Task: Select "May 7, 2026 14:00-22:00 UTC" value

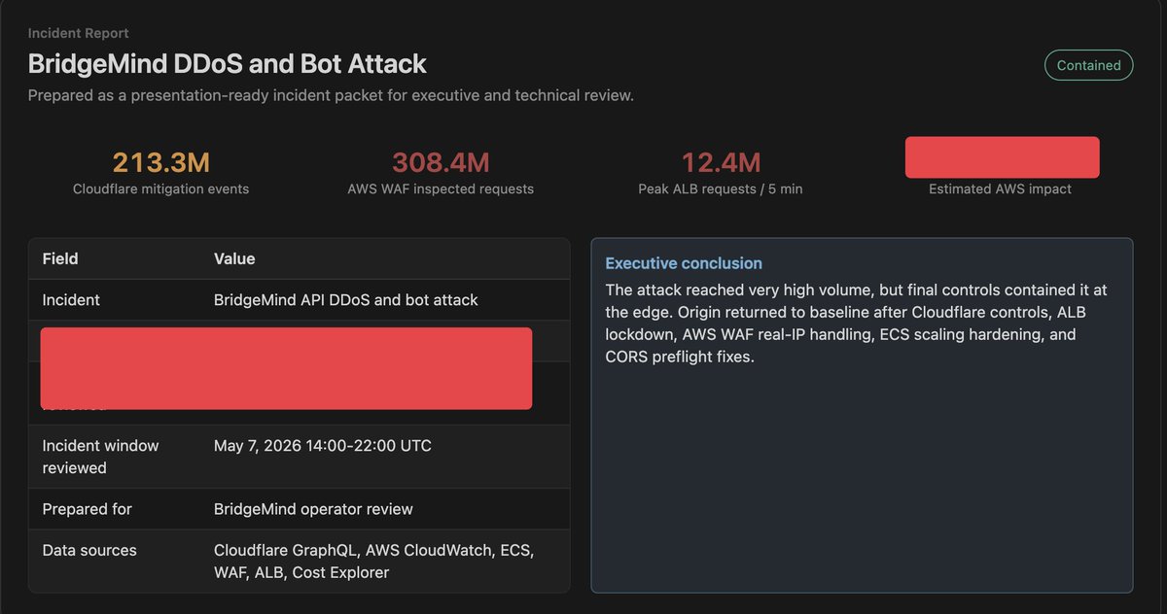Action: coord(323,446)
